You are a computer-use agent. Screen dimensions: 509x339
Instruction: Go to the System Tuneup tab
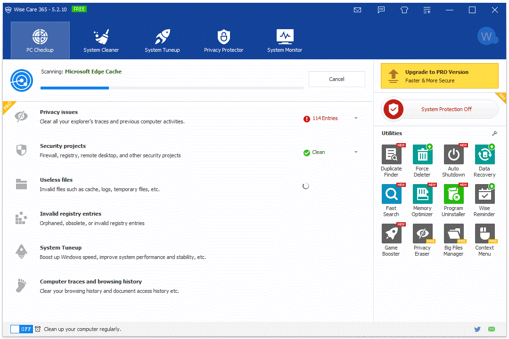[x=162, y=40]
